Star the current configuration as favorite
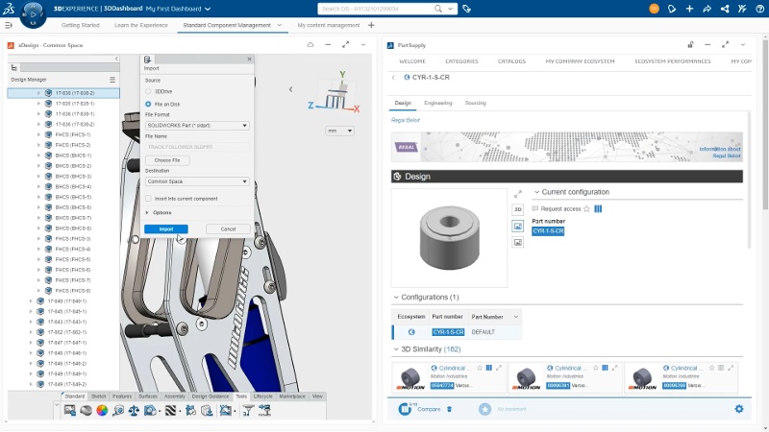769x432 pixels. click(x=586, y=209)
